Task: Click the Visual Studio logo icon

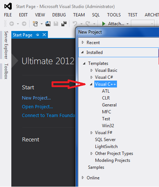Action: pos(8,6)
